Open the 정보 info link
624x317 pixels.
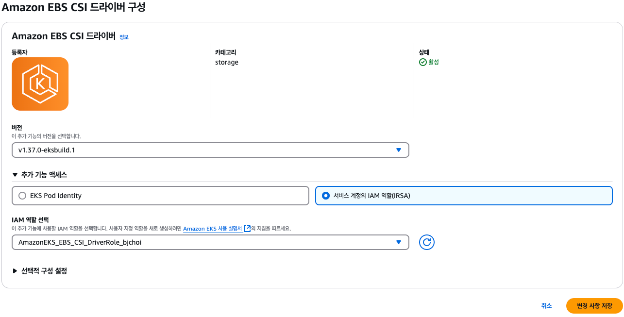pos(124,37)
